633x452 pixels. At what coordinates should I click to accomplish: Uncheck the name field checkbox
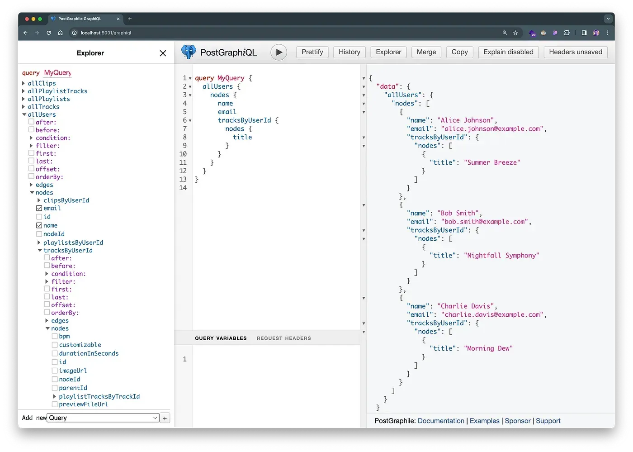(39, 226)
